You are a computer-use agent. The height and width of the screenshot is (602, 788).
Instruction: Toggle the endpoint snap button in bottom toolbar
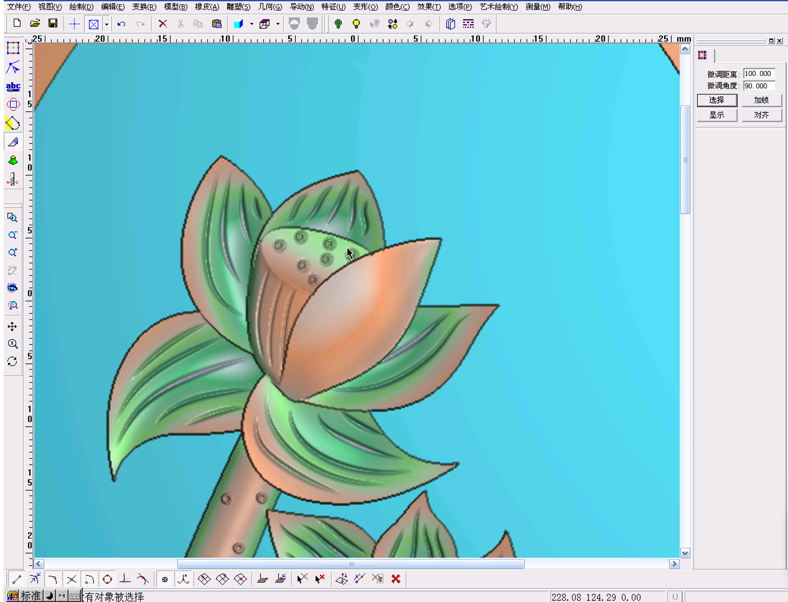click(x=17, y=579)
